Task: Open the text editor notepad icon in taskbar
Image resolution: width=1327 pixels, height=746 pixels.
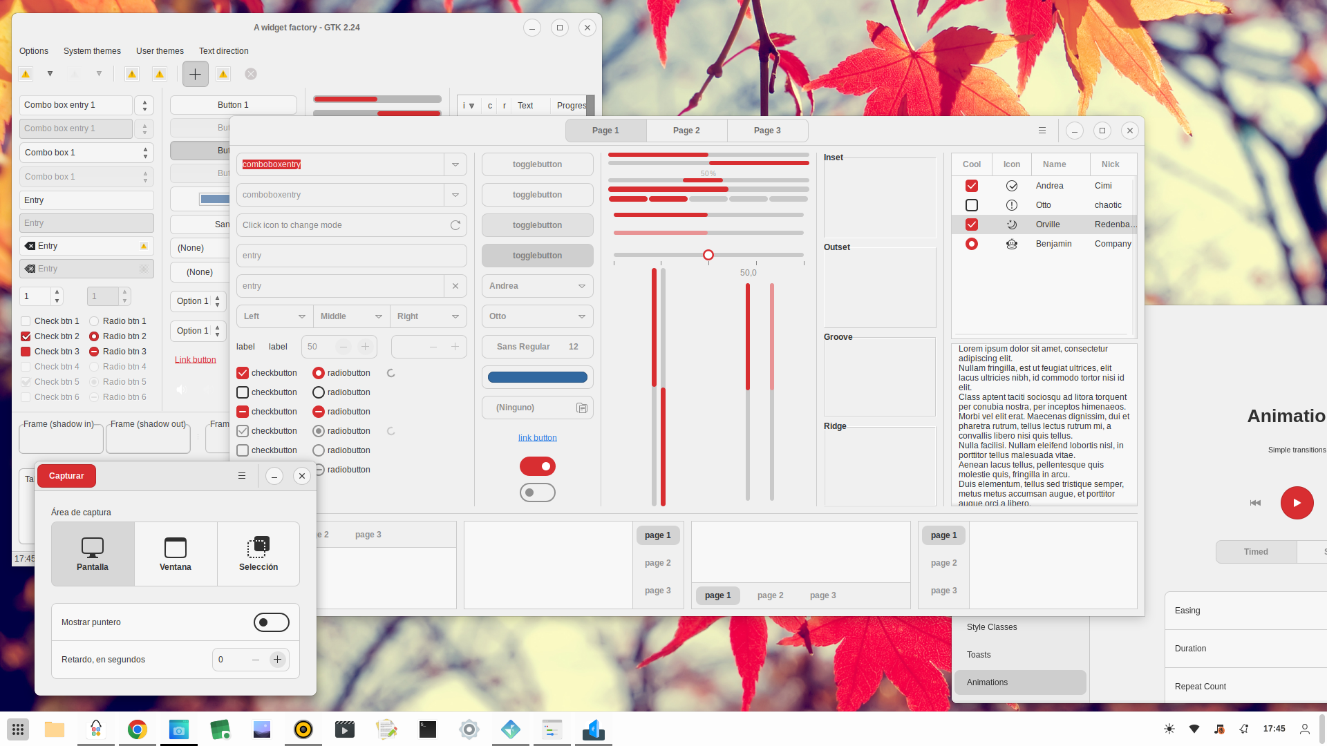Action: (x=386, y=729)
